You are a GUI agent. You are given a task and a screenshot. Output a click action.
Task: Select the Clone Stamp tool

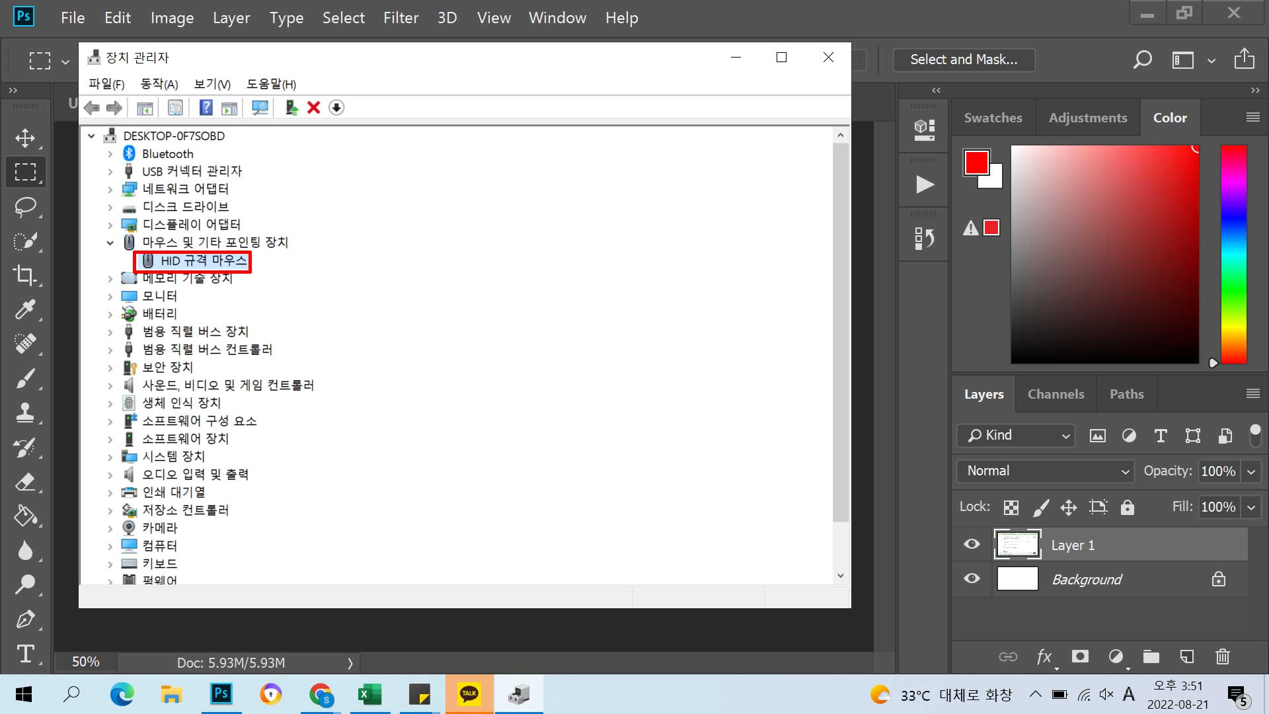tap(25, 413)
